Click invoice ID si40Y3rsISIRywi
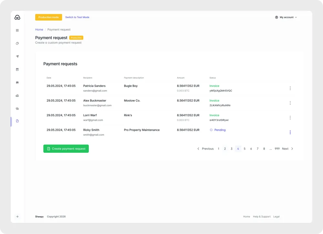The width and height of the screenshot is (323, 234). click(x=219, y=120)
